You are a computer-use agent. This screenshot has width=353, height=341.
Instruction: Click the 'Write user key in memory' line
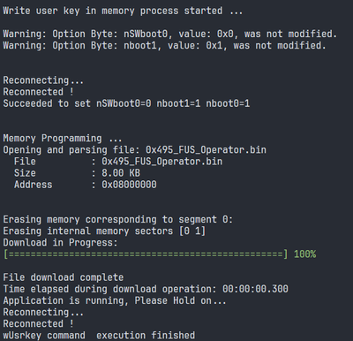click(x=123, y=11)
